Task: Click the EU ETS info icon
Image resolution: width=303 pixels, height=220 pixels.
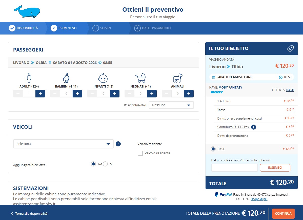Action: coord(254,127)
